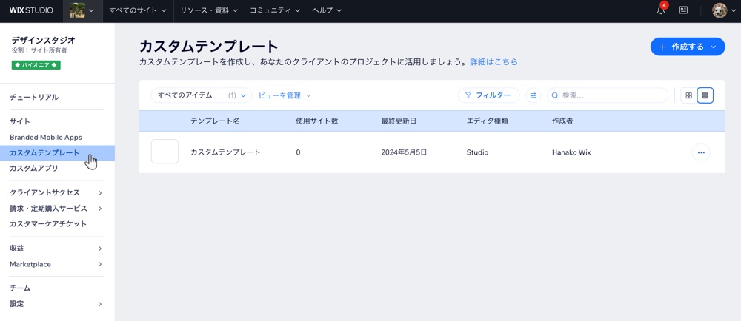741x321 pixels.
Task: Follow the 詳細はこちら link
Action: 494,61
